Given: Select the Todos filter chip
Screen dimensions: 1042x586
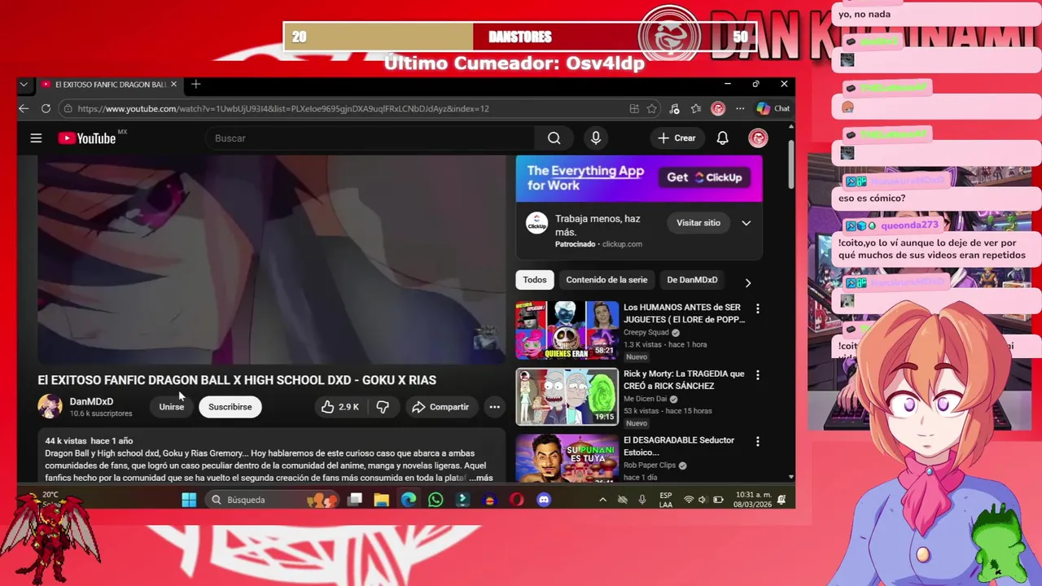Looking at the screenshot, I should coord(535,280).
